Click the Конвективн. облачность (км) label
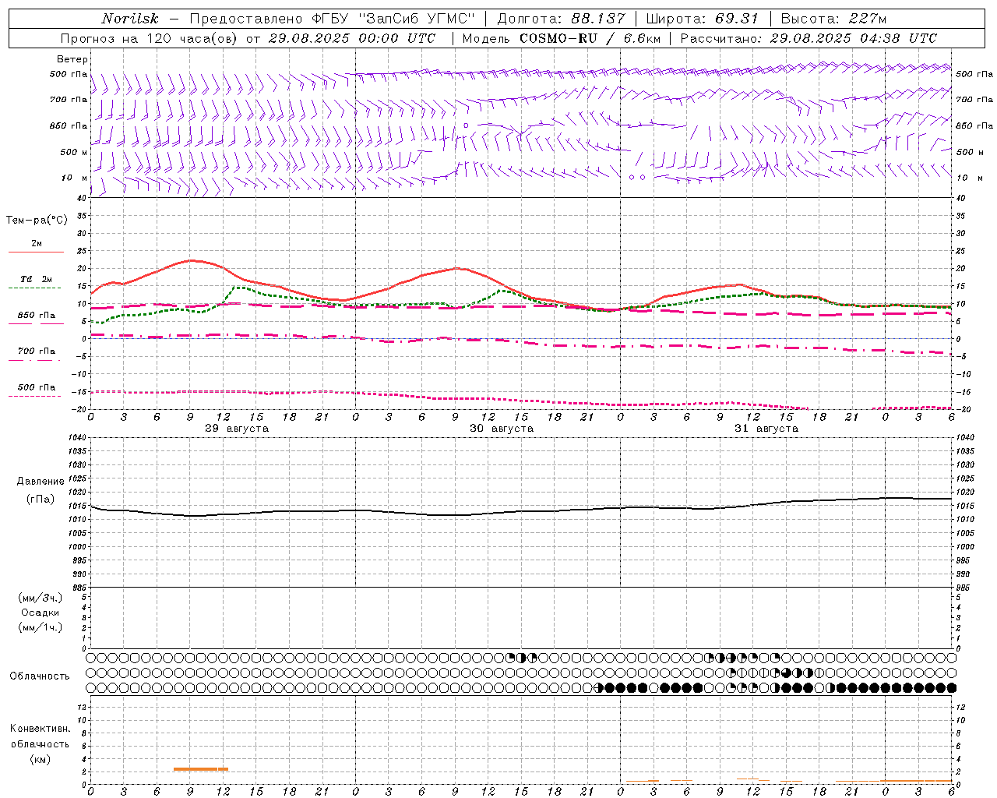The height and width of the screenshot is (798, 997). [x=40, y=743]
